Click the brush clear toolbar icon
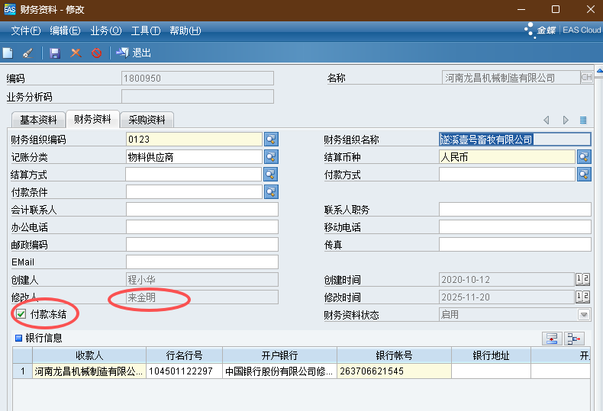This screenshot has width=603, height=411. (27, 53)
